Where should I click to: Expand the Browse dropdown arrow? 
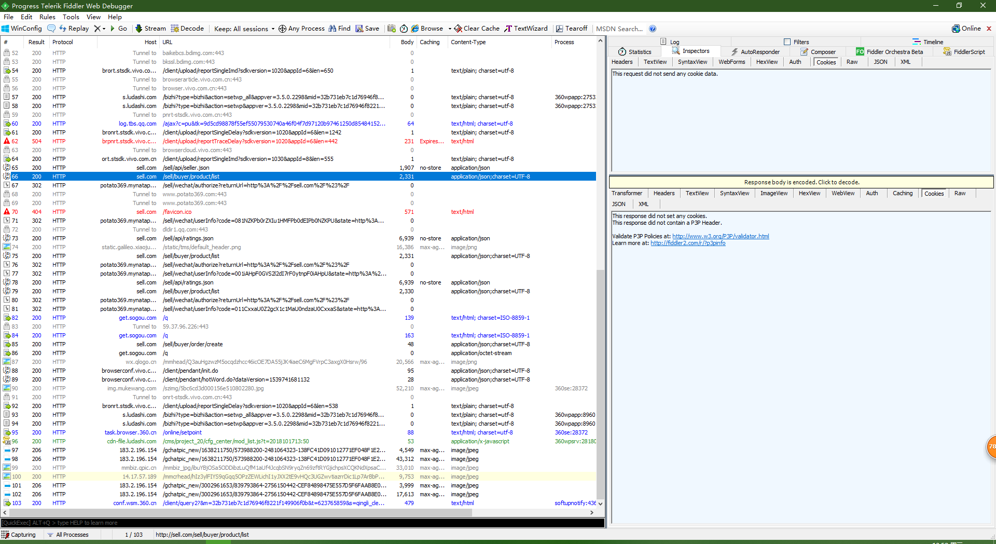(450, 29)
